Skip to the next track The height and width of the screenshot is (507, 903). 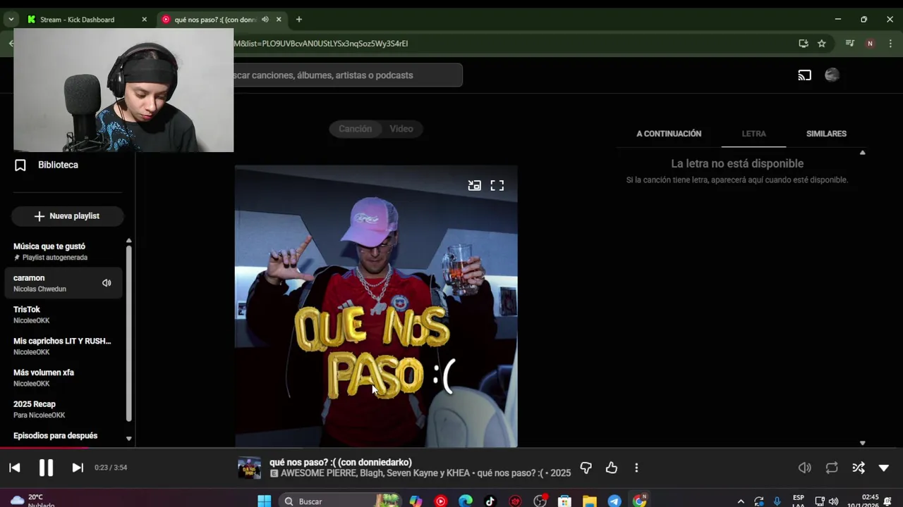tap(78, 468)
